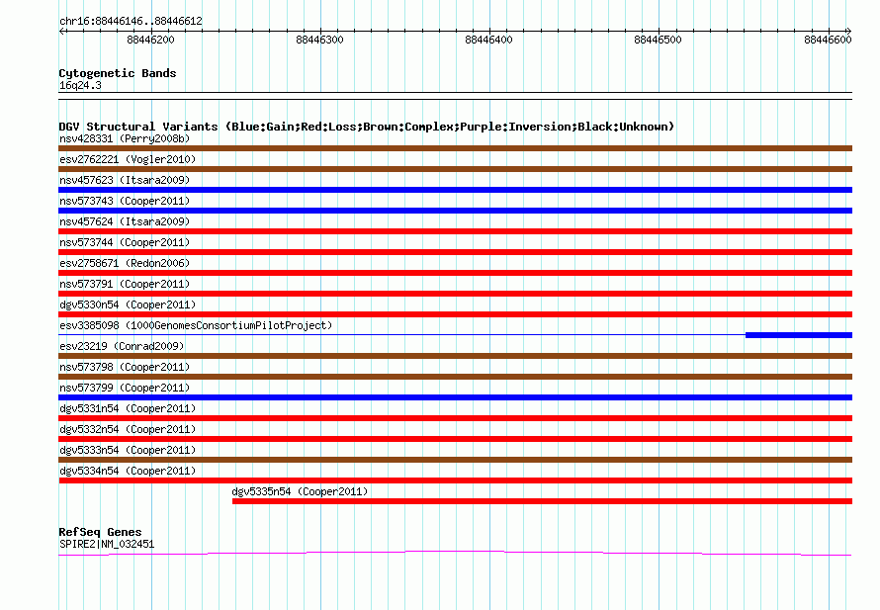Select the red dgv5334n54 loss bar

point(455,480)
